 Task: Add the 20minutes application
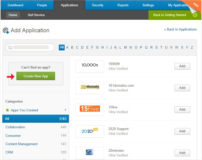tap(182, 153)
